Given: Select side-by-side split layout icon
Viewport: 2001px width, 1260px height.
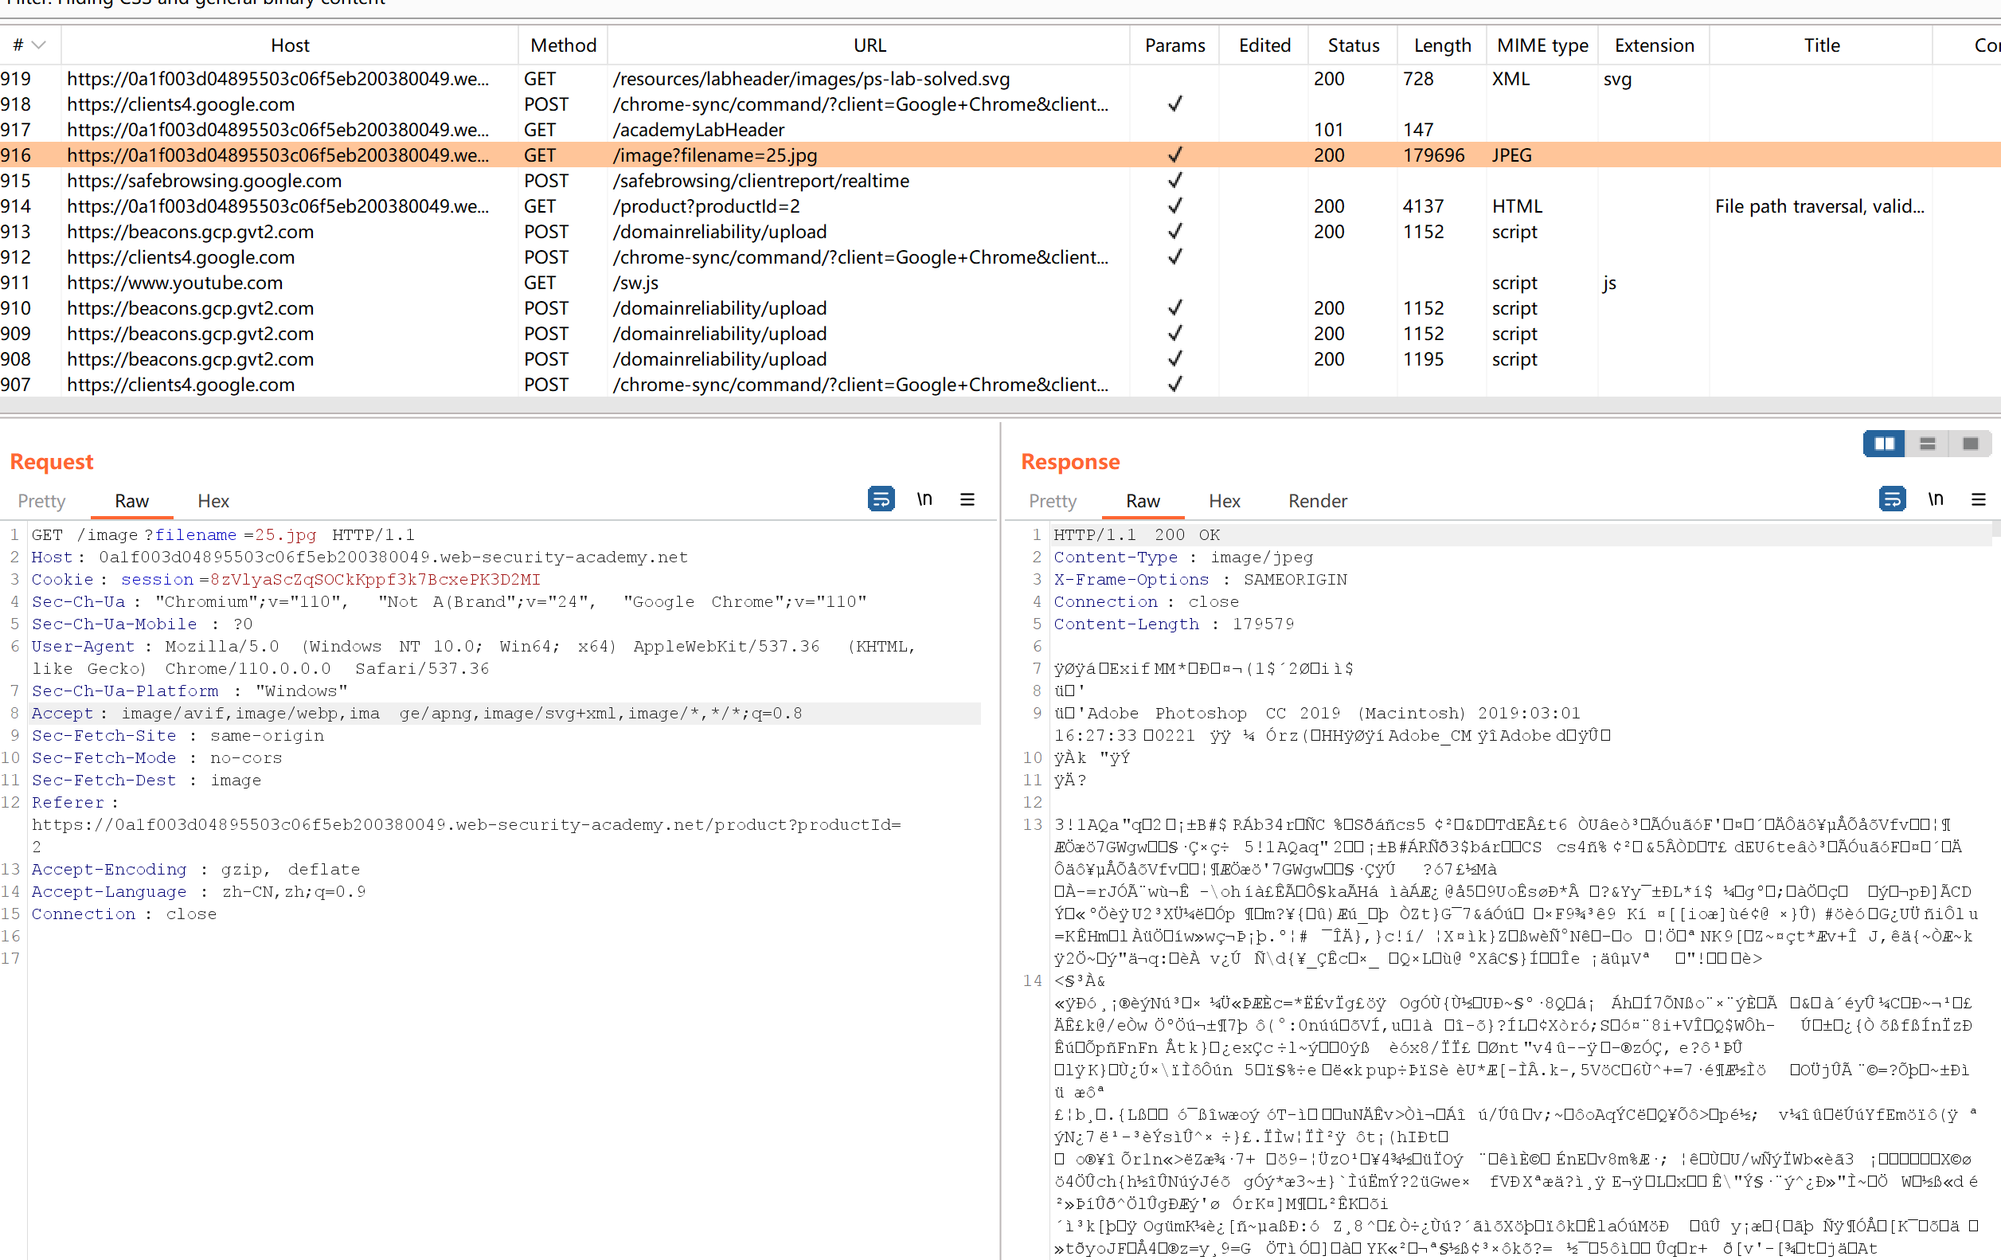Looking at the screenshot, I should click(x=1884, y=444).
